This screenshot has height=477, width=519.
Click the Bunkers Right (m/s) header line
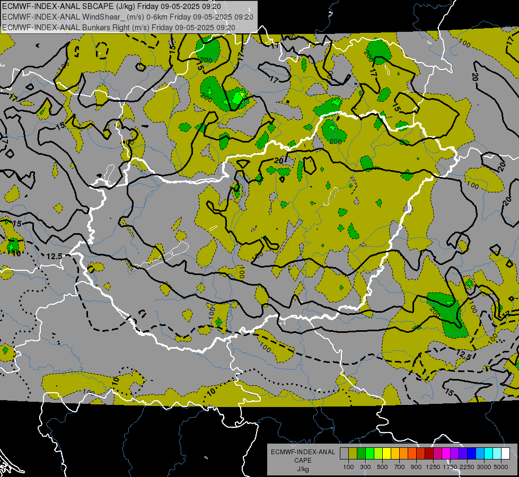click(119, 28)
